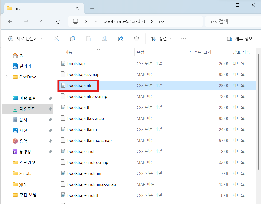Copy the selected file
261x204 pixels.
(72, 39)
